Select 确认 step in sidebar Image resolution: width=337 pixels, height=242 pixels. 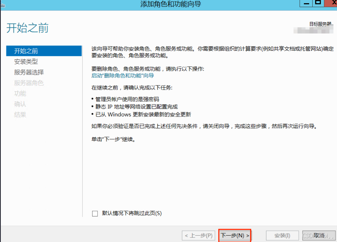tap(20, 104)
